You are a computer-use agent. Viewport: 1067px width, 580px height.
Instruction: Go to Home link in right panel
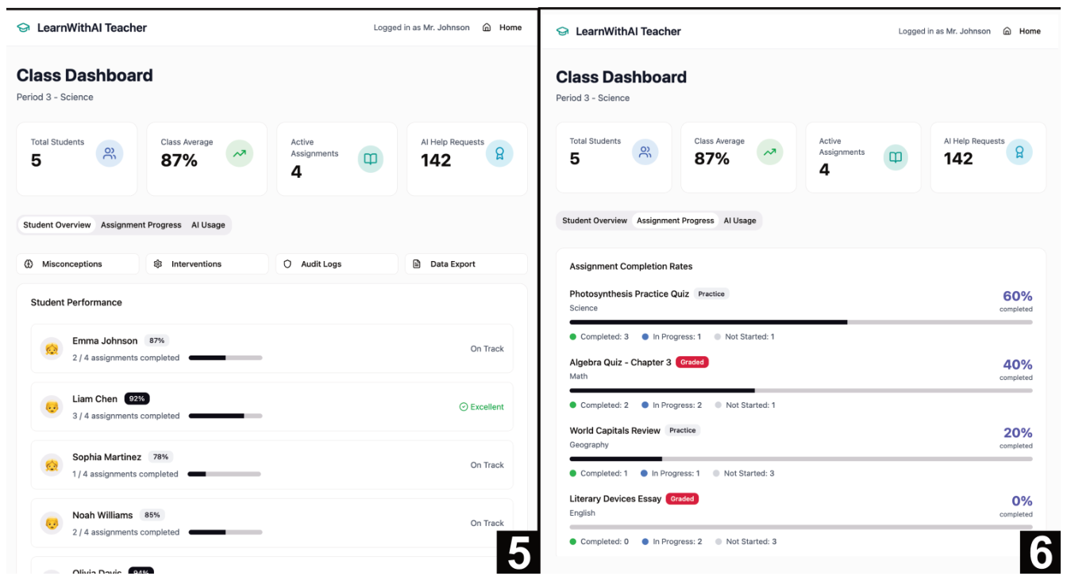point(1022,32)
